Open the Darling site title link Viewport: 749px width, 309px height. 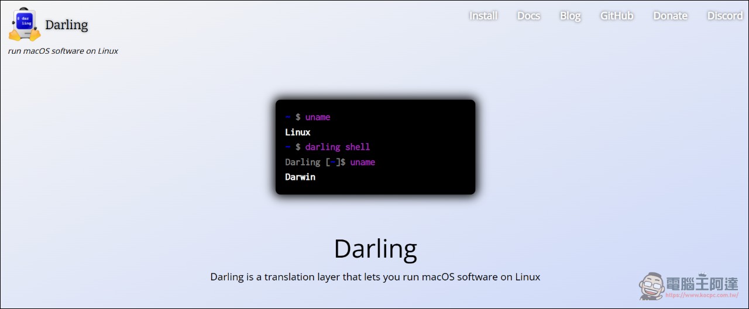click(66, 25)
